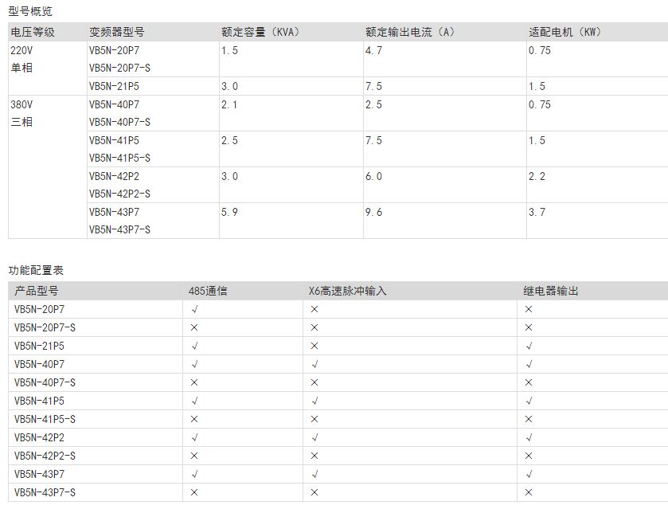Click the 220V voltage level cell
This screenshot has height=513, width=668.
21,51
